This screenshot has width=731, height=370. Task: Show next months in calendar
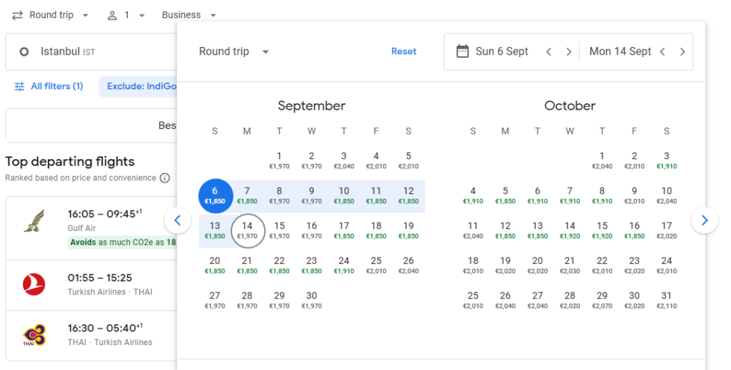click(705, 220)
